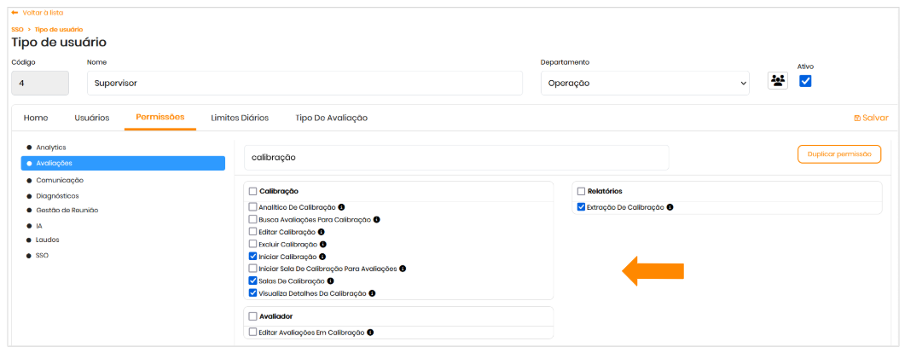
Task: Click the Duplicar permissão button
Action: point(838,154)
